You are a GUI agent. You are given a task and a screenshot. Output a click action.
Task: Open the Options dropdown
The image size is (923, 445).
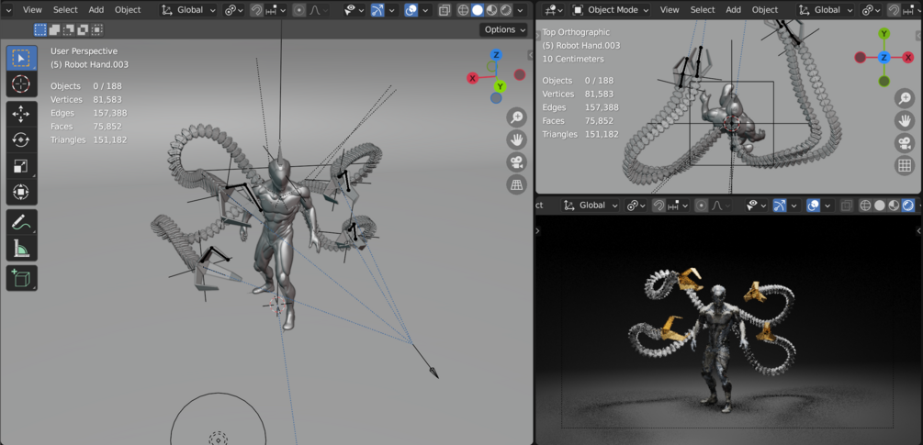point(503,30)
